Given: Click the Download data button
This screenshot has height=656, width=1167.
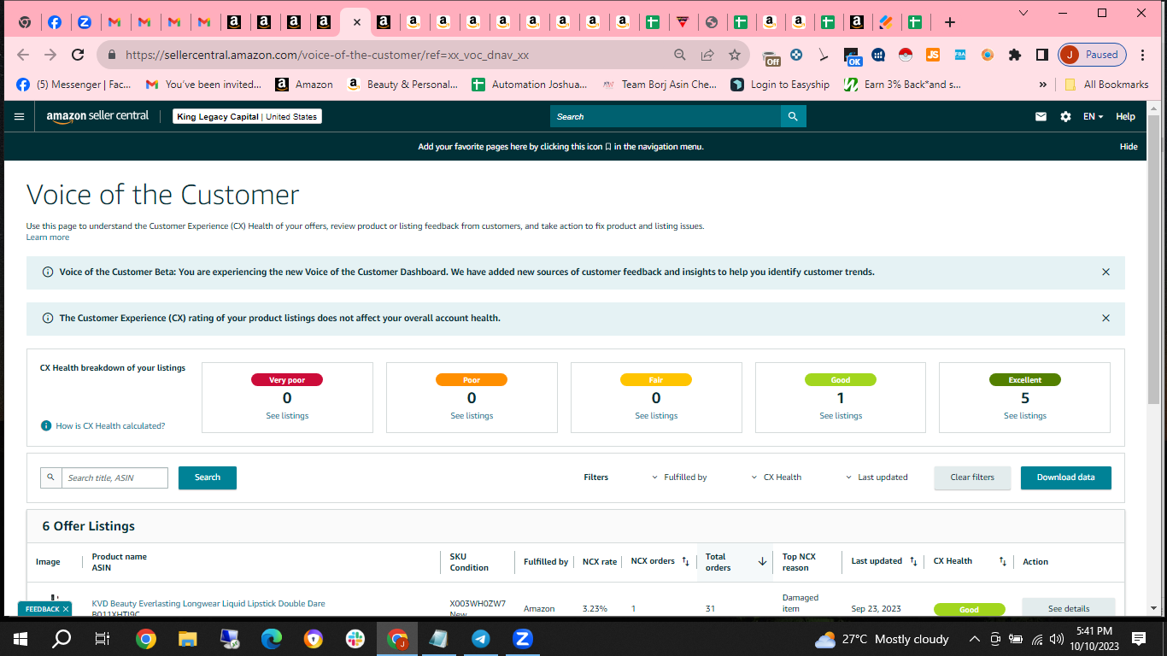Looking at the screenshot, I should point(1065,477).
